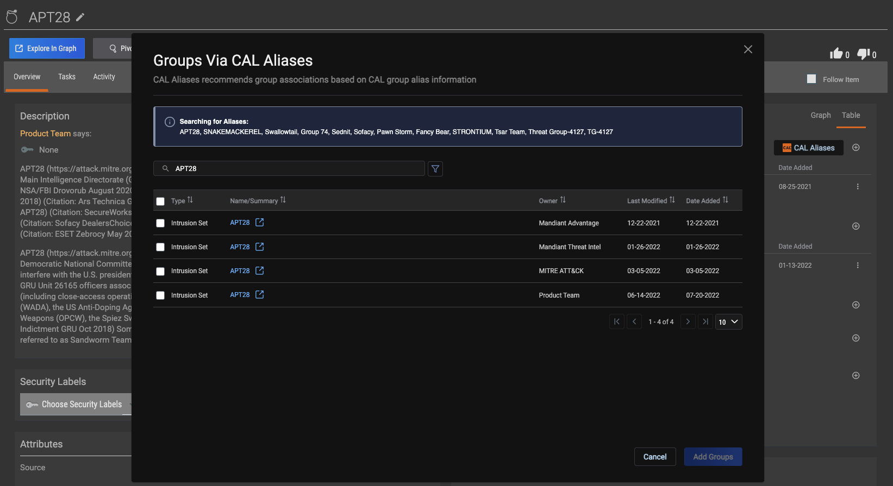Open Choose Security Labels dropdown
This screenshot has width=893, height=486.
pos(76,404)
